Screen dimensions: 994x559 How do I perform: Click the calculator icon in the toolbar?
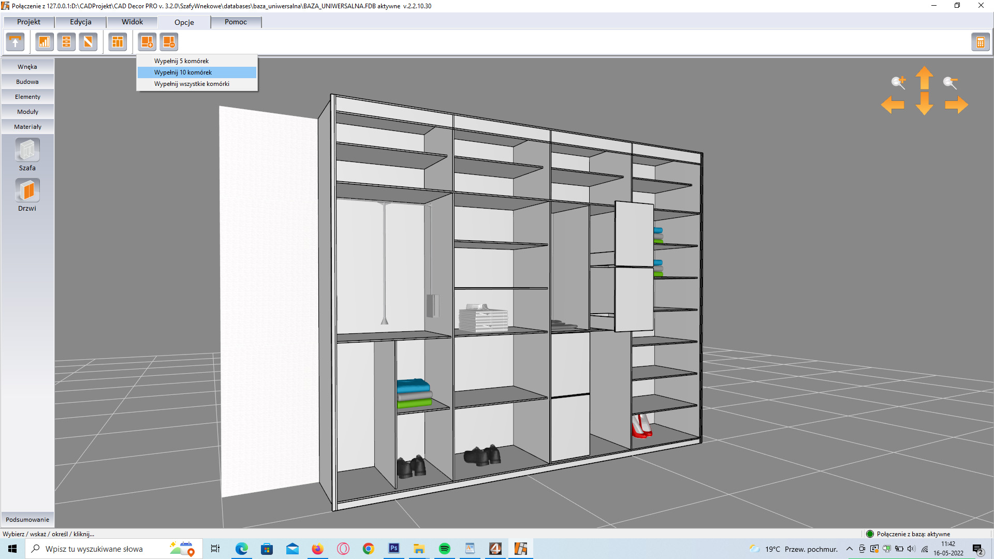tap(980, 42)
